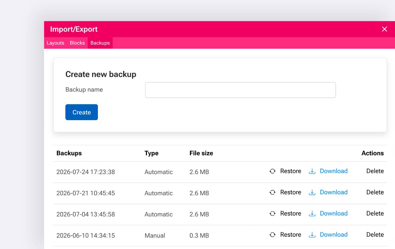Focus the Backup name input field
The image size is (395, 249).
pos(240,90)
